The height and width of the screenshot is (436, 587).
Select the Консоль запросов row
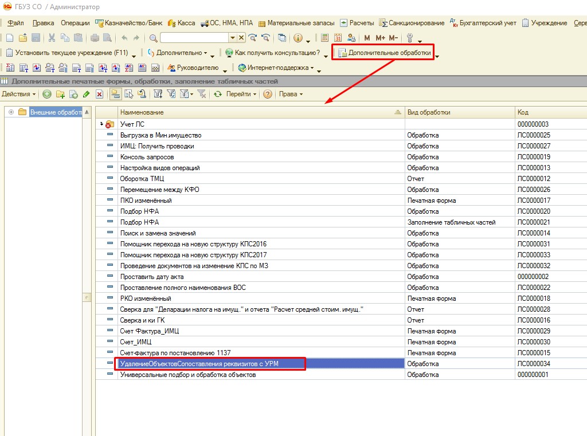(147, 157)
